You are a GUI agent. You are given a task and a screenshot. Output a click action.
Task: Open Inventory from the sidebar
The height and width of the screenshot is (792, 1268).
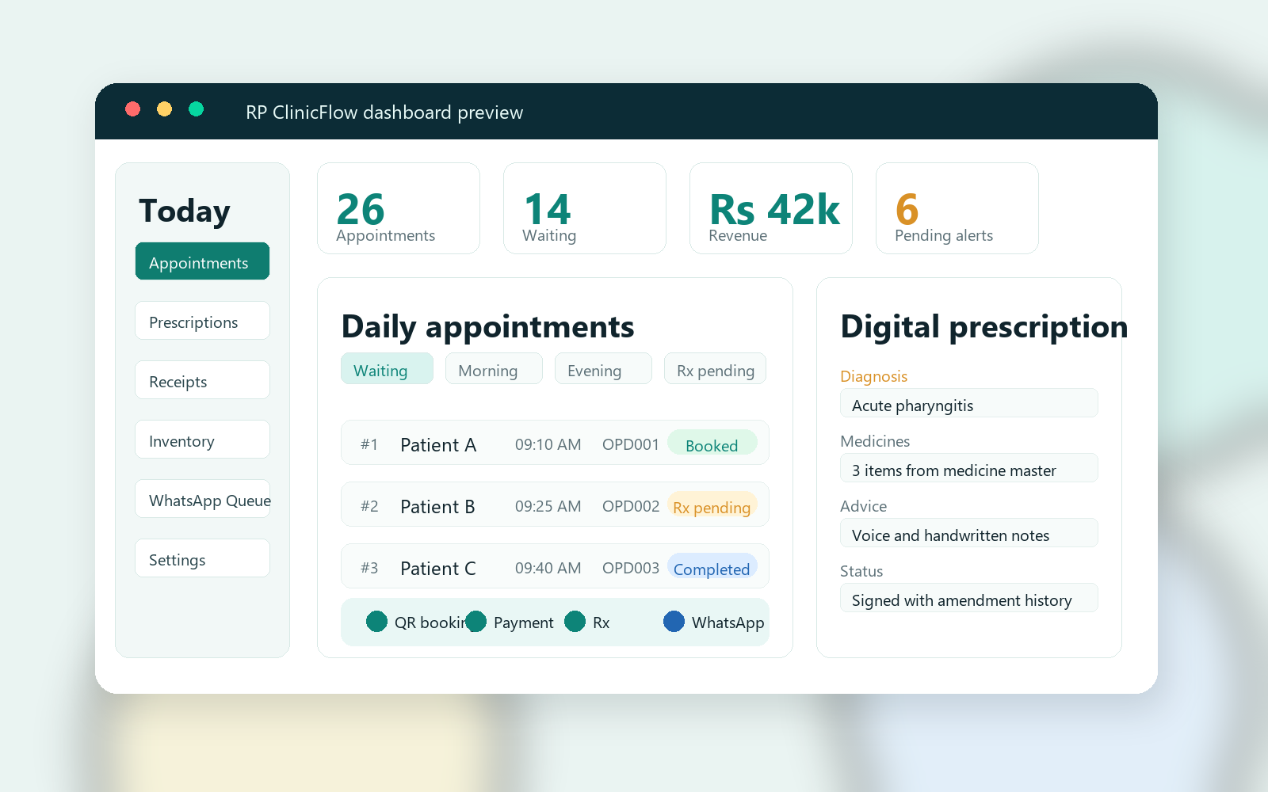point(202,440)
